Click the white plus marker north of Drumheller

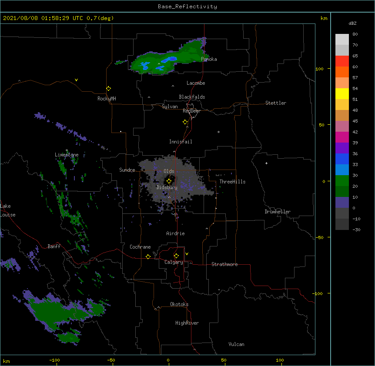coord(266,163)
